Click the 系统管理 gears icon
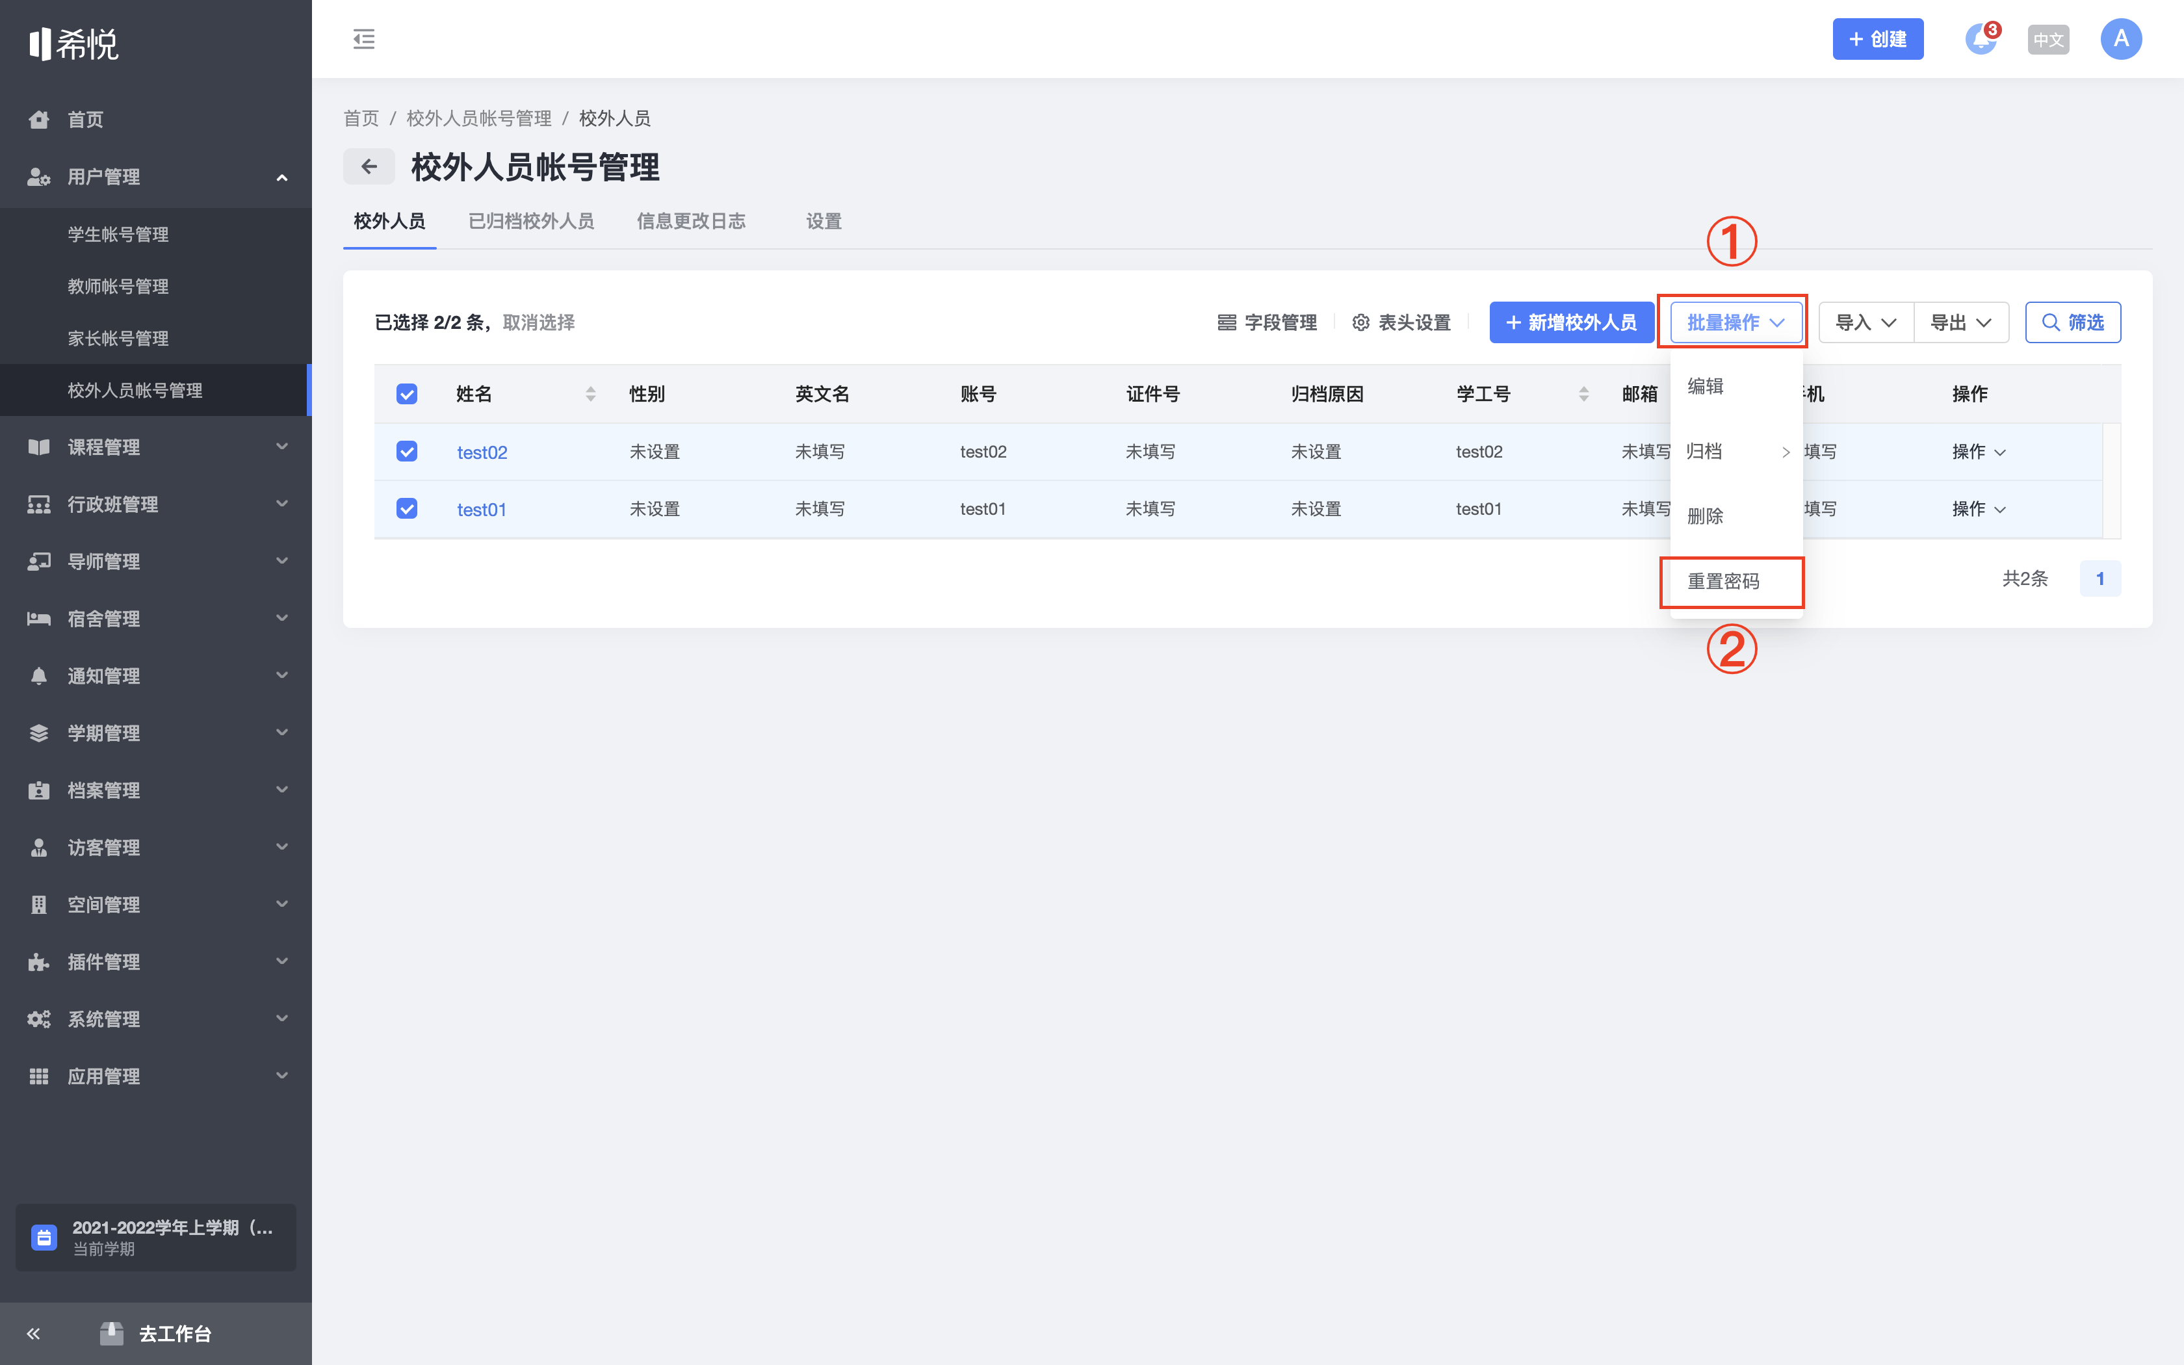The height and width of the screenshot is (1365, 2184). point(39,1019)
